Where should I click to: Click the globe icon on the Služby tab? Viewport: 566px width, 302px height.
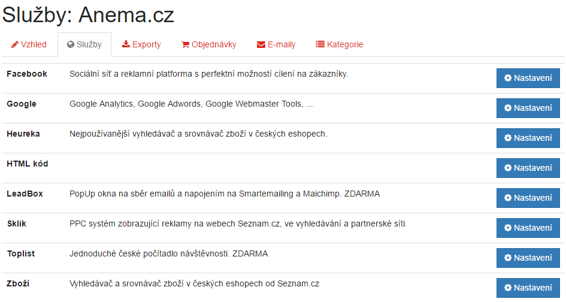coord(71,44)
